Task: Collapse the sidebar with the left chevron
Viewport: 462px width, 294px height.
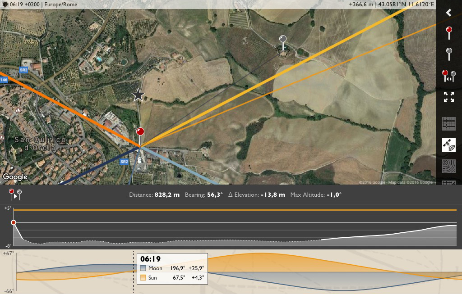Action: coord(448,13)
